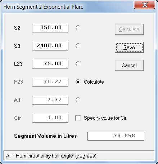Click the Cir label beside 1.00

pyautogui.click(x=18, y=118)
